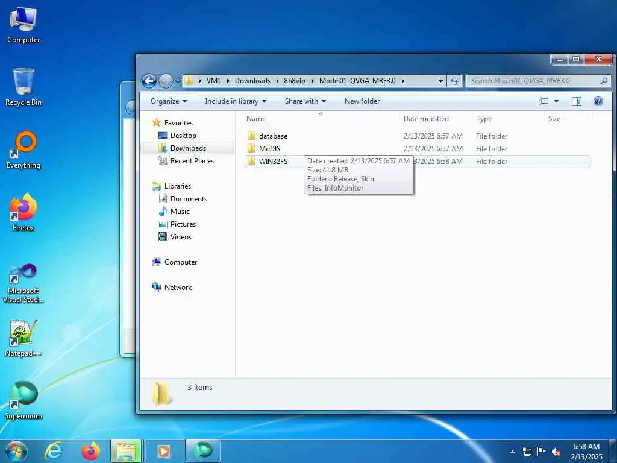This screenshot has height=463, width=617.
Task: Expand the arrow after Downloads in breadcrumb
Action: click(277, 81)
